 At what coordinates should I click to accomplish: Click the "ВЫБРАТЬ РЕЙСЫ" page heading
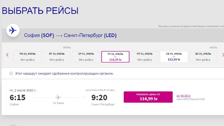point(40,11)
